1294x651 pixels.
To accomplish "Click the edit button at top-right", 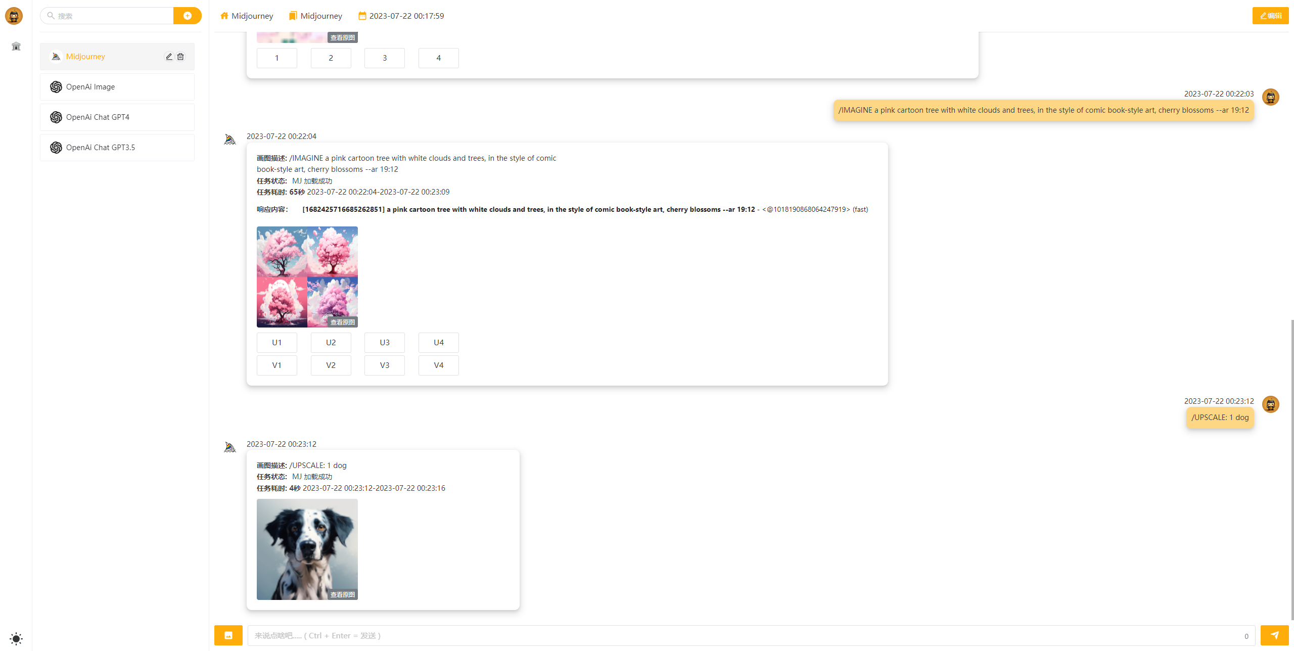I will point(1270,16).
